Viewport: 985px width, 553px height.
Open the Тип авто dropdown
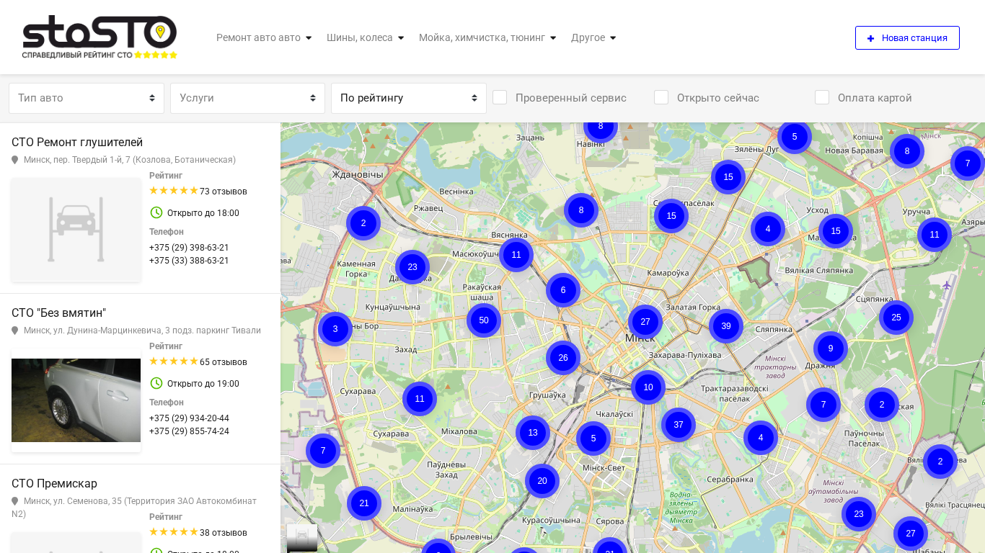point(87,98)
